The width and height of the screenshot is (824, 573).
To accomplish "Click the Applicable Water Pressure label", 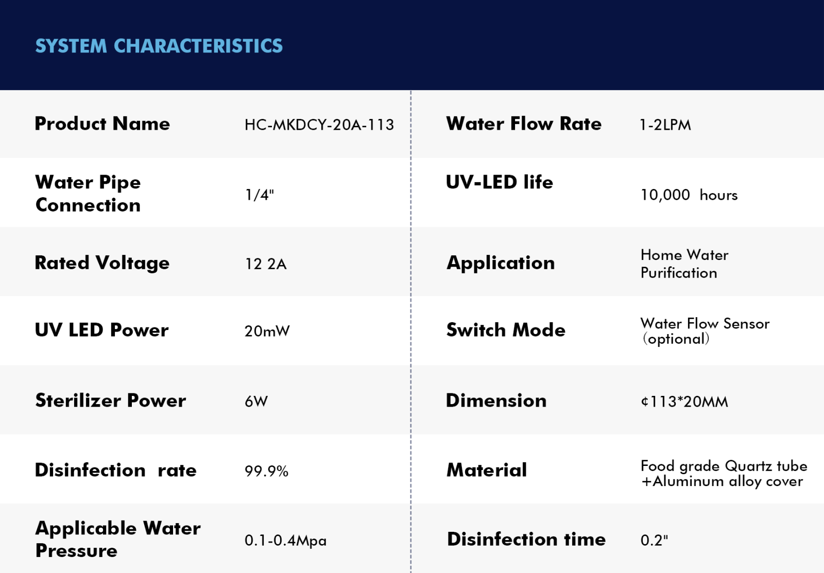I will click(117, 539).
